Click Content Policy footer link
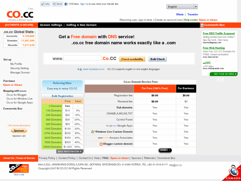 coord(67,158)
